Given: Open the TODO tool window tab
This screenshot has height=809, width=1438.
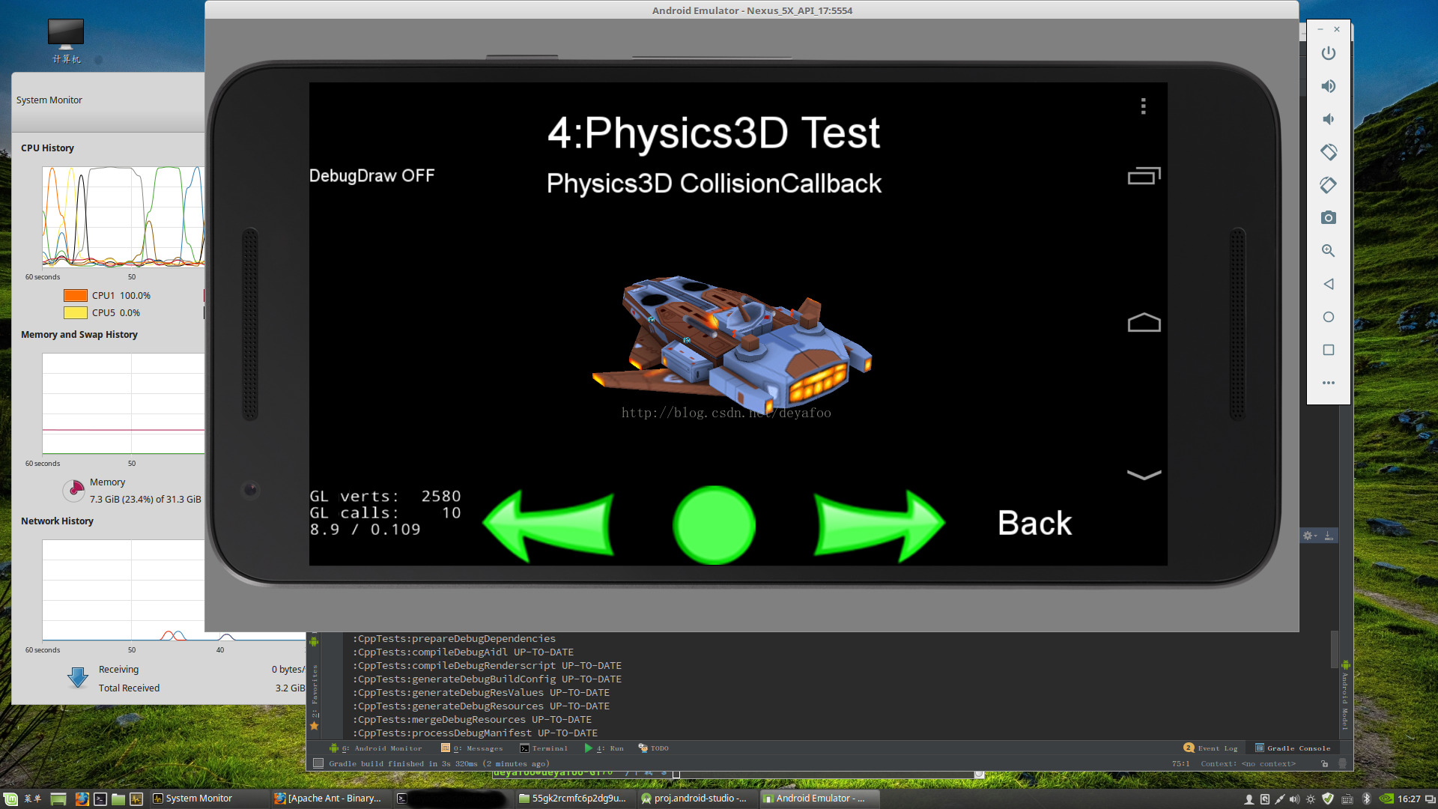Looking at the screenshot, I should (654, 748).
